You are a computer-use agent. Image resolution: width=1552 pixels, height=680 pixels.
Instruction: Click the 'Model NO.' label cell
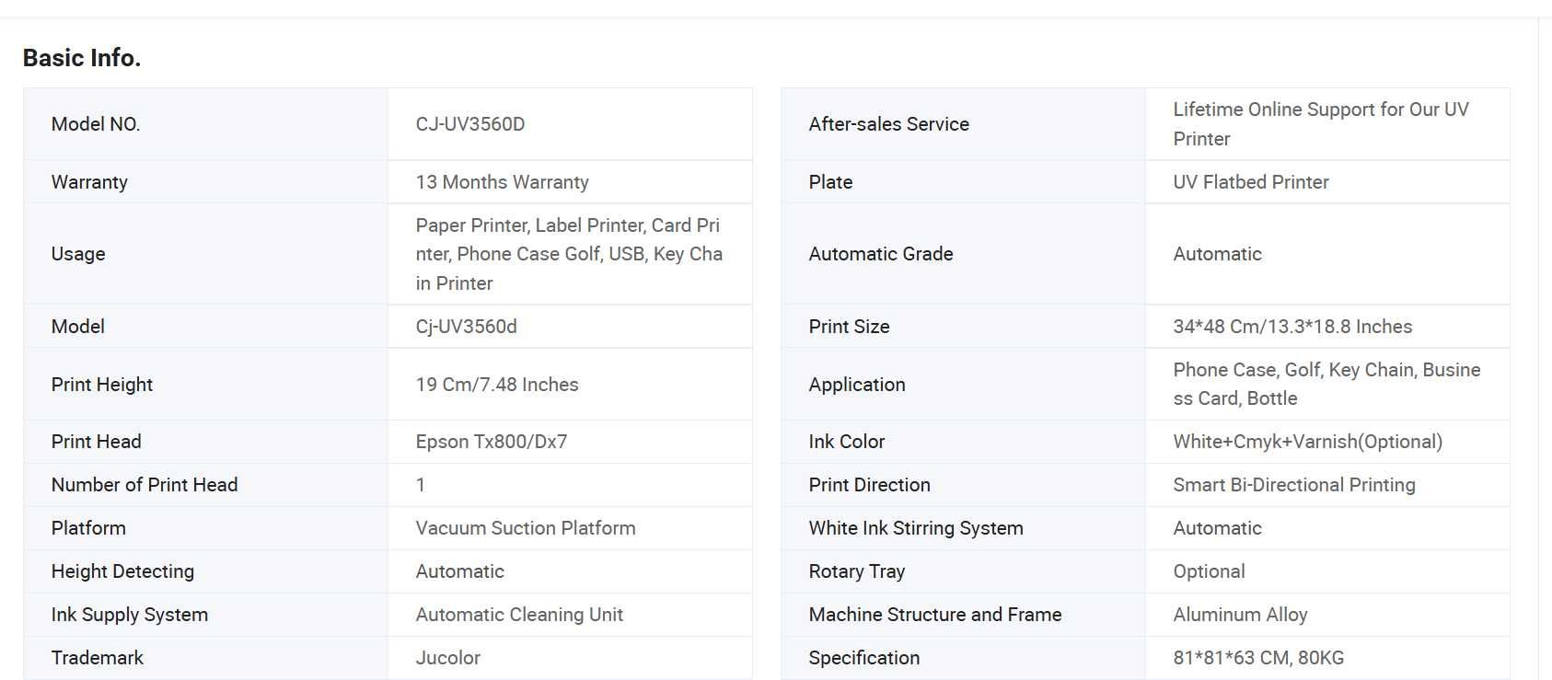click(96, 124)
